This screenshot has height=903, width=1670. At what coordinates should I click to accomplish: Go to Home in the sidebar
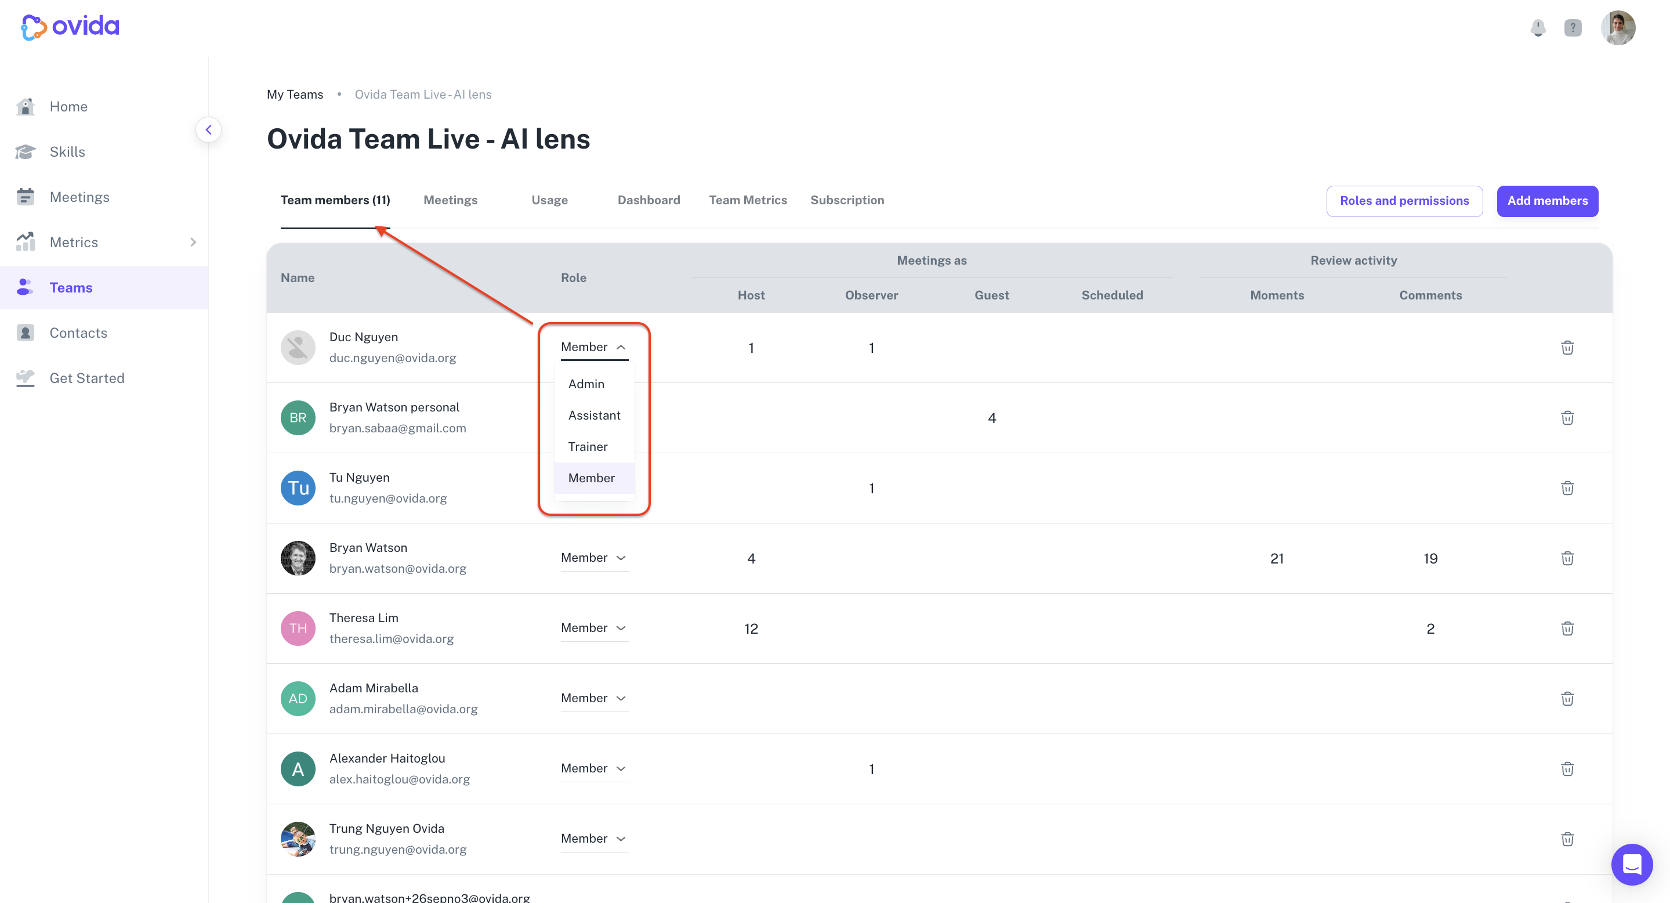pyautogui.click(x=104, y=106)
